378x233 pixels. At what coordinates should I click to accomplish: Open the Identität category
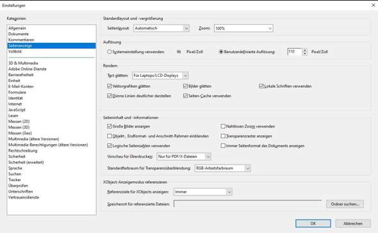click(15, 98)
